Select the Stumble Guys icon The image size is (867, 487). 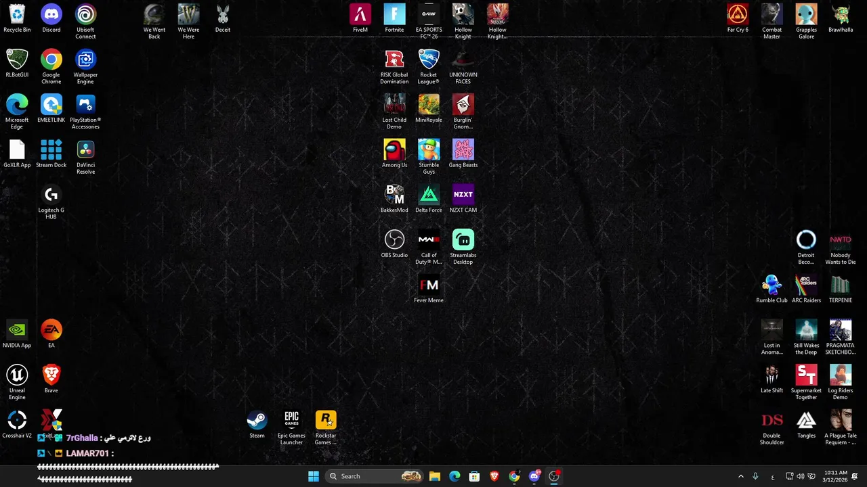[x=429, y=157]
